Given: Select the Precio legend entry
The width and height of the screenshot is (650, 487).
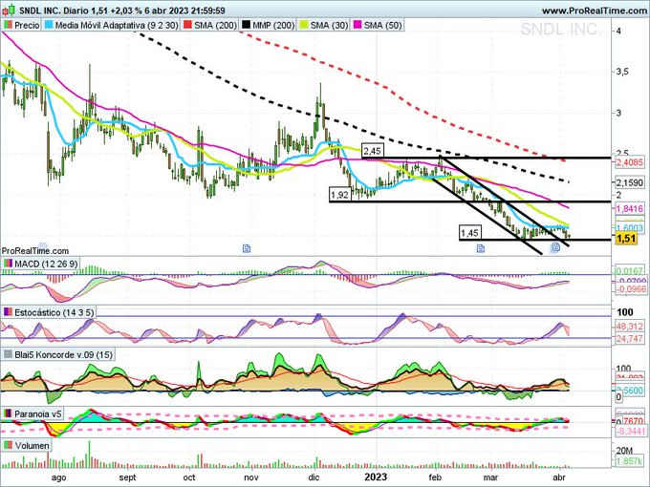Looking at the screenshot, I should (22, 25).
